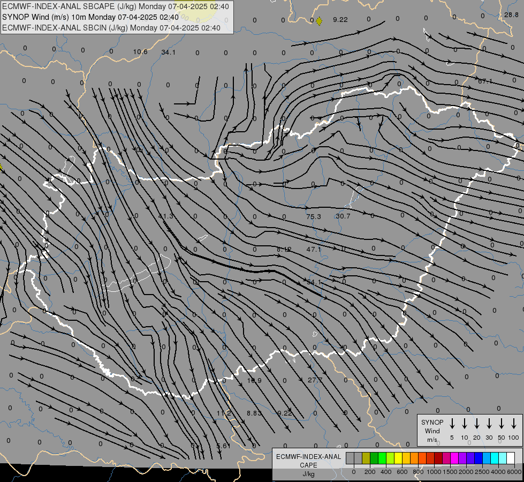
Task: Click the 1000 tick label on CAPE scale
Action: [434, 472]
